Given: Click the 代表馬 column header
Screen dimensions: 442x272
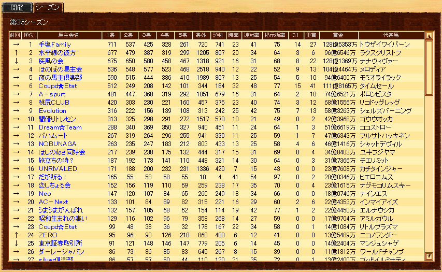Looking at the screenshot, I should [390, 35].
